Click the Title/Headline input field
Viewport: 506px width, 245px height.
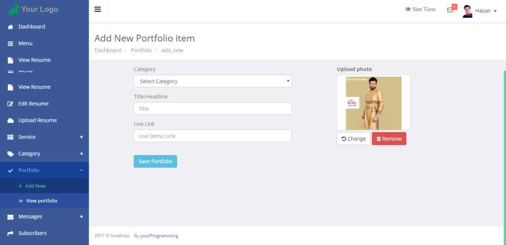coord(212,108)
